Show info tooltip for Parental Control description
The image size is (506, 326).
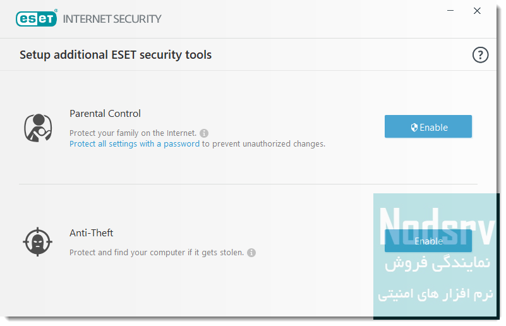tap(204, 133)
